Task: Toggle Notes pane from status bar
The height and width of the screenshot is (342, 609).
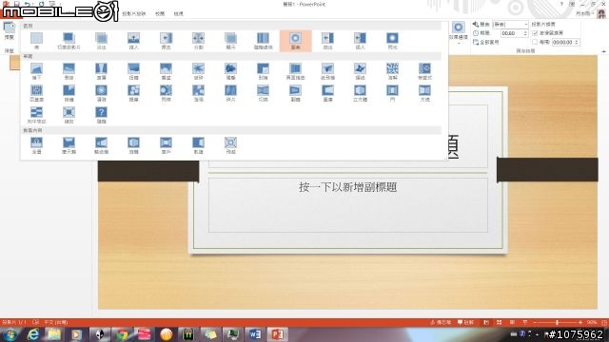Action: [441, 322]
